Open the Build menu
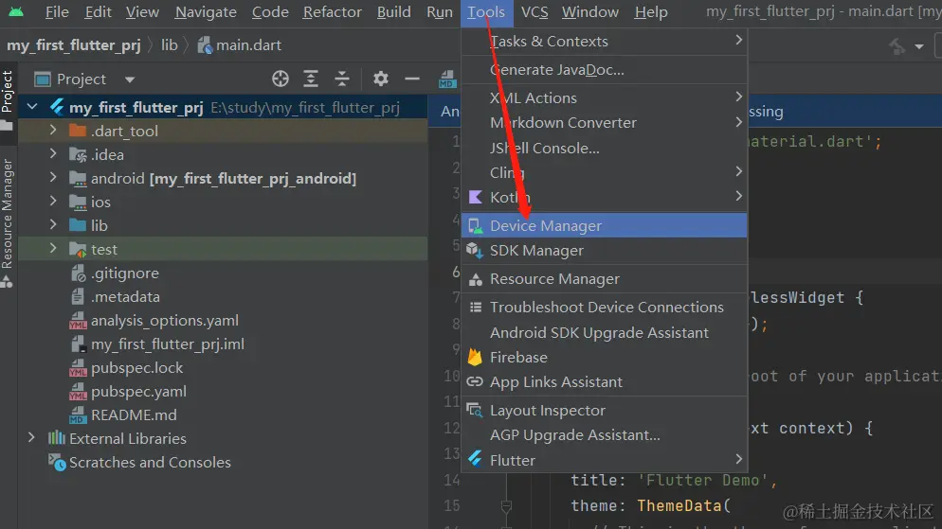This screenshot has height=529, width=942. [393, 12]
